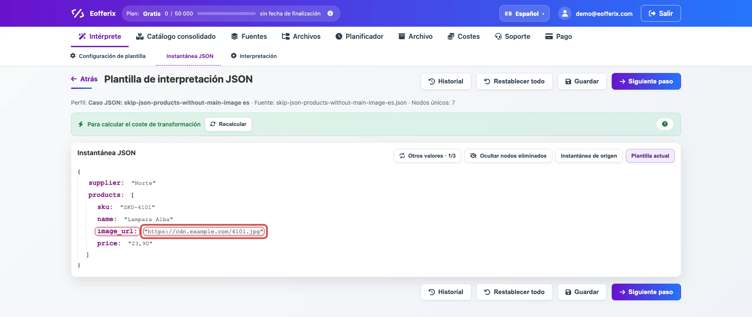Viewport: 752px width, 317px height.
Task: Select the supplier key node
Action: (x=106, y=183)
